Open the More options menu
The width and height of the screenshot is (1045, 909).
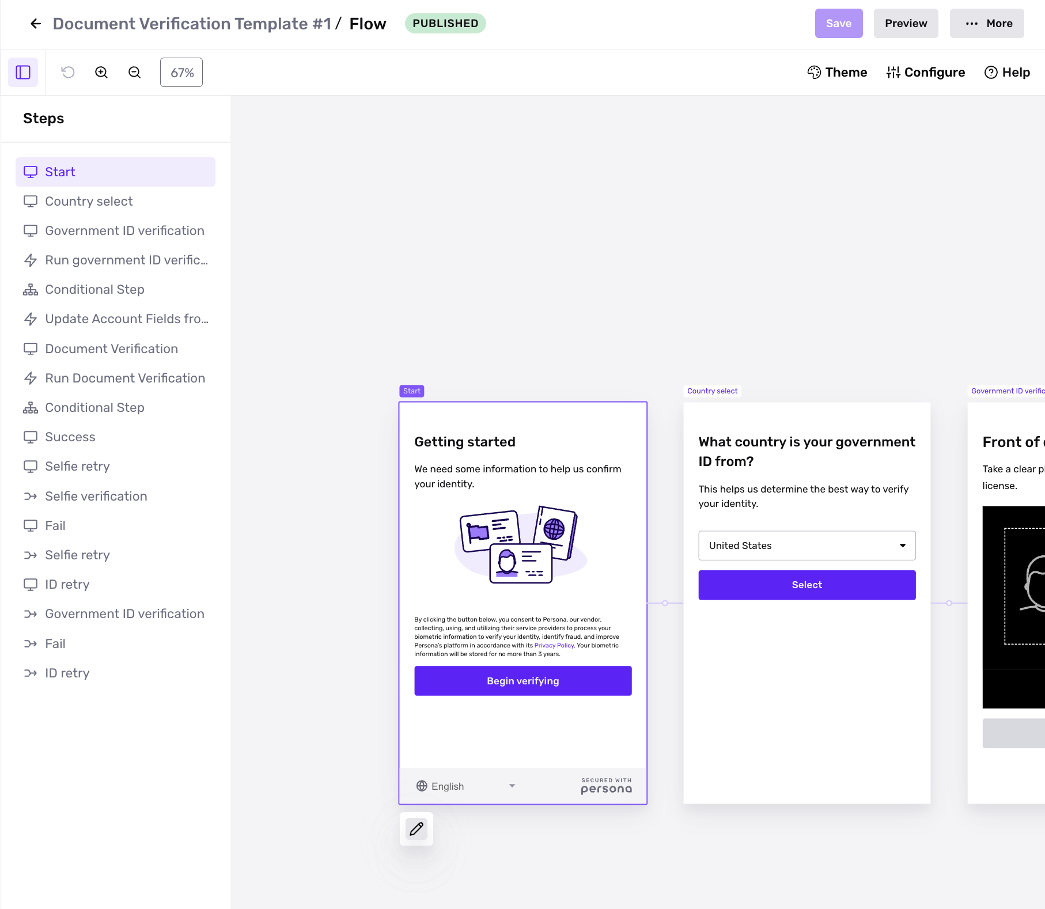pos(987,23)
